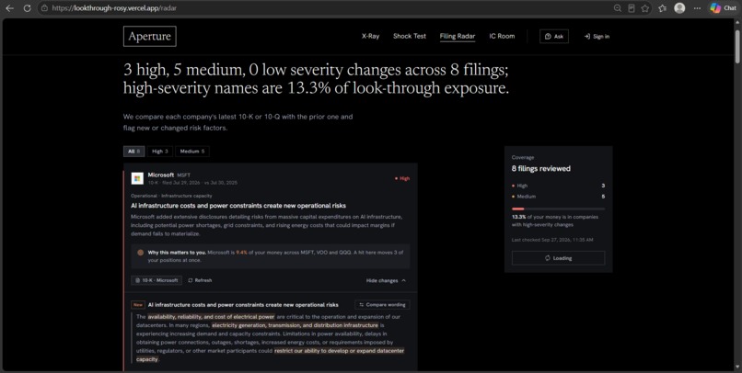Click the Sign in link
This screenshot has height=373, width=742.
click(x=597, y=37)
